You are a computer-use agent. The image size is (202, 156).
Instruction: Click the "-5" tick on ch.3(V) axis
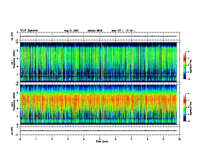17,135
